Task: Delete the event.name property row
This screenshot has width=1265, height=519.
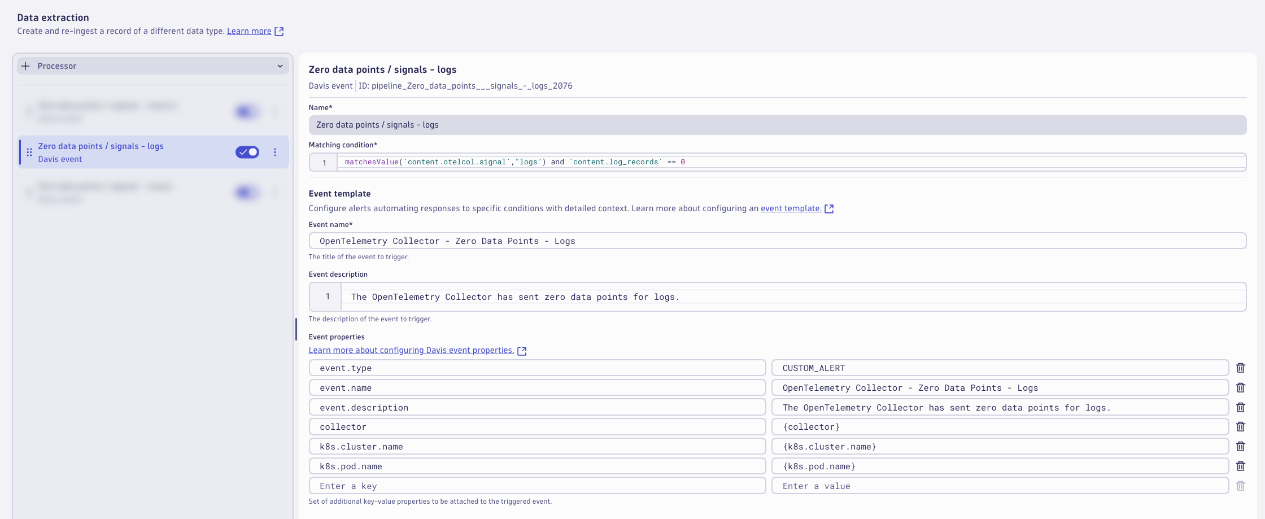Action: coord(1241,387)
